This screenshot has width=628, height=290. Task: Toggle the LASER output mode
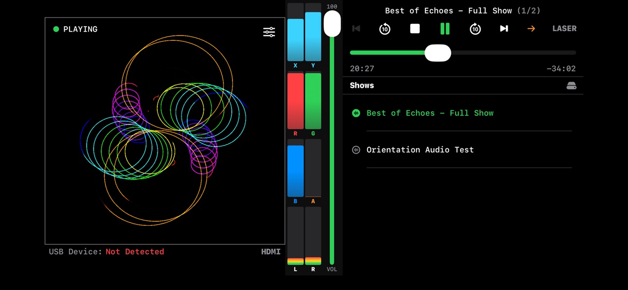564,29
